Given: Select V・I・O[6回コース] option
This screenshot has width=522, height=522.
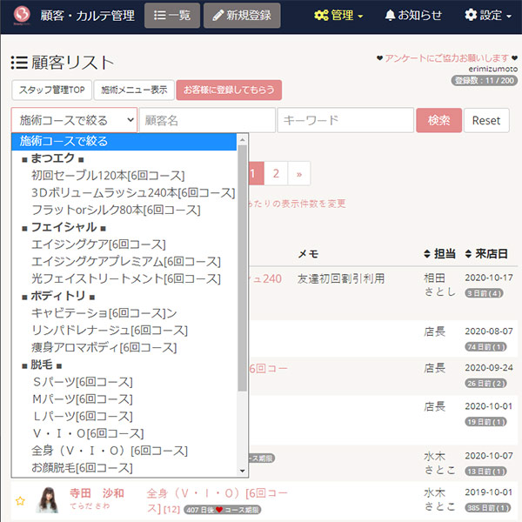Looking at the screenshot, I should click(x=124, y=434).
